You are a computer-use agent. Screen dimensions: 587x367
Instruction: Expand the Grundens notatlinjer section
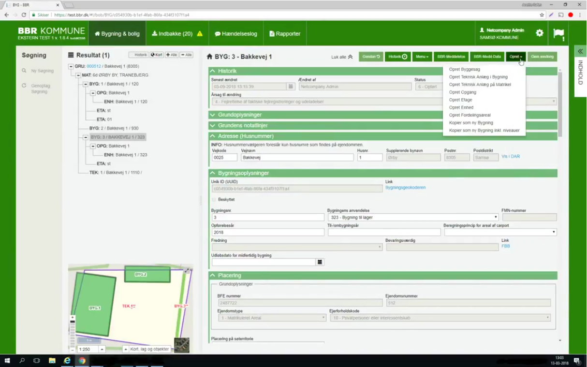213,126
